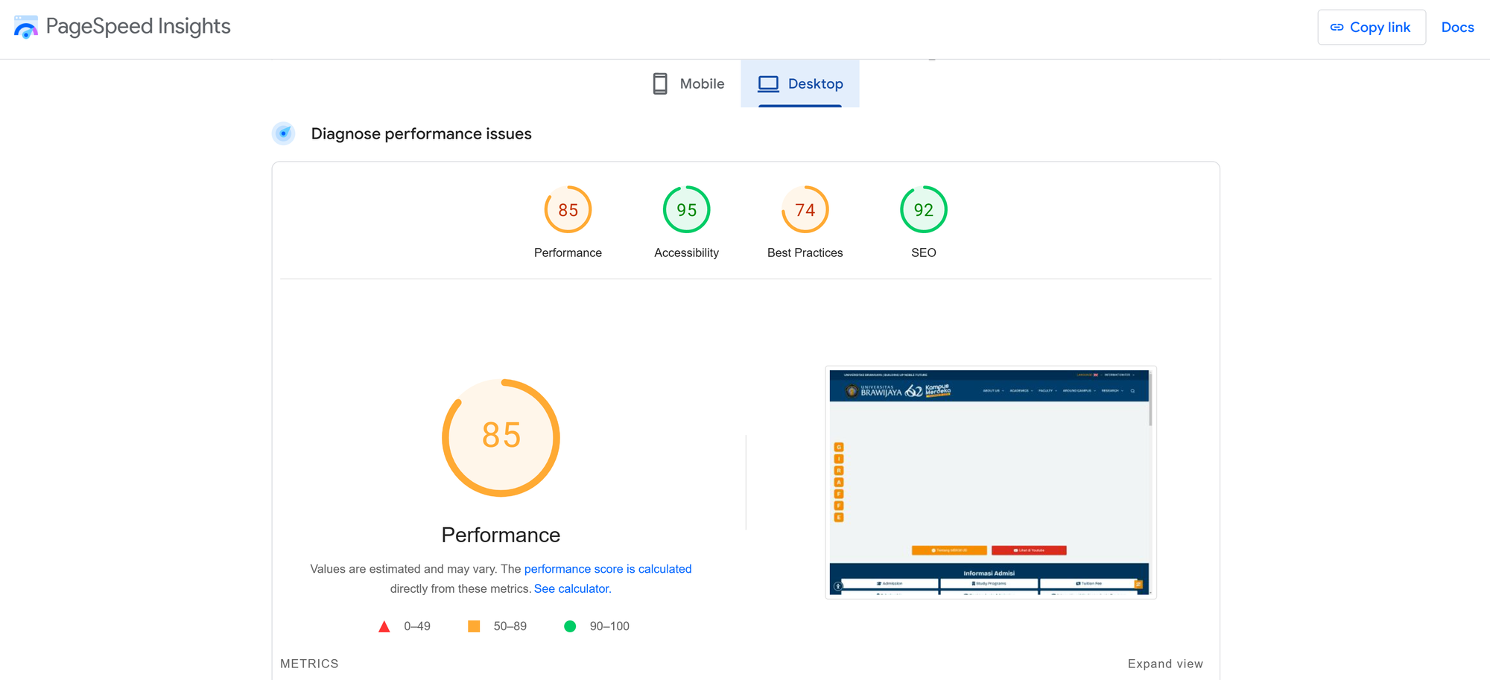This screenshot has height=680, width=1490.
Task: Click the Best Practices label under 74
Action: (x=805, y=252)
